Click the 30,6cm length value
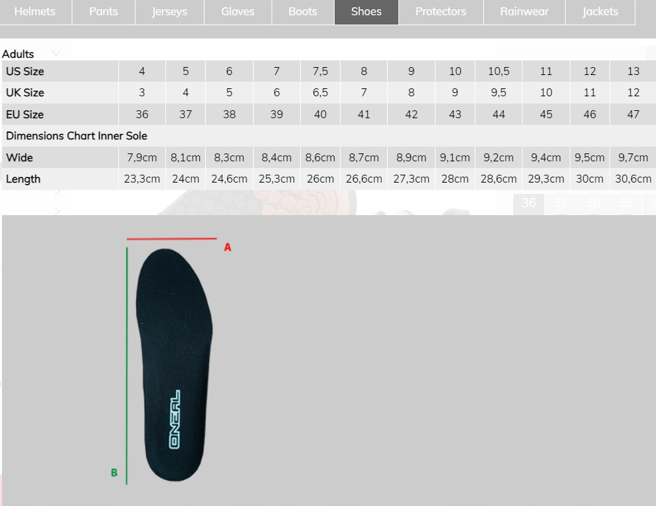656x506 pixels. [x=633, y=179]
